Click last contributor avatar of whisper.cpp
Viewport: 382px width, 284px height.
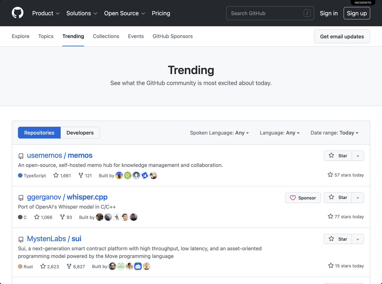click(x=134, y=217)
